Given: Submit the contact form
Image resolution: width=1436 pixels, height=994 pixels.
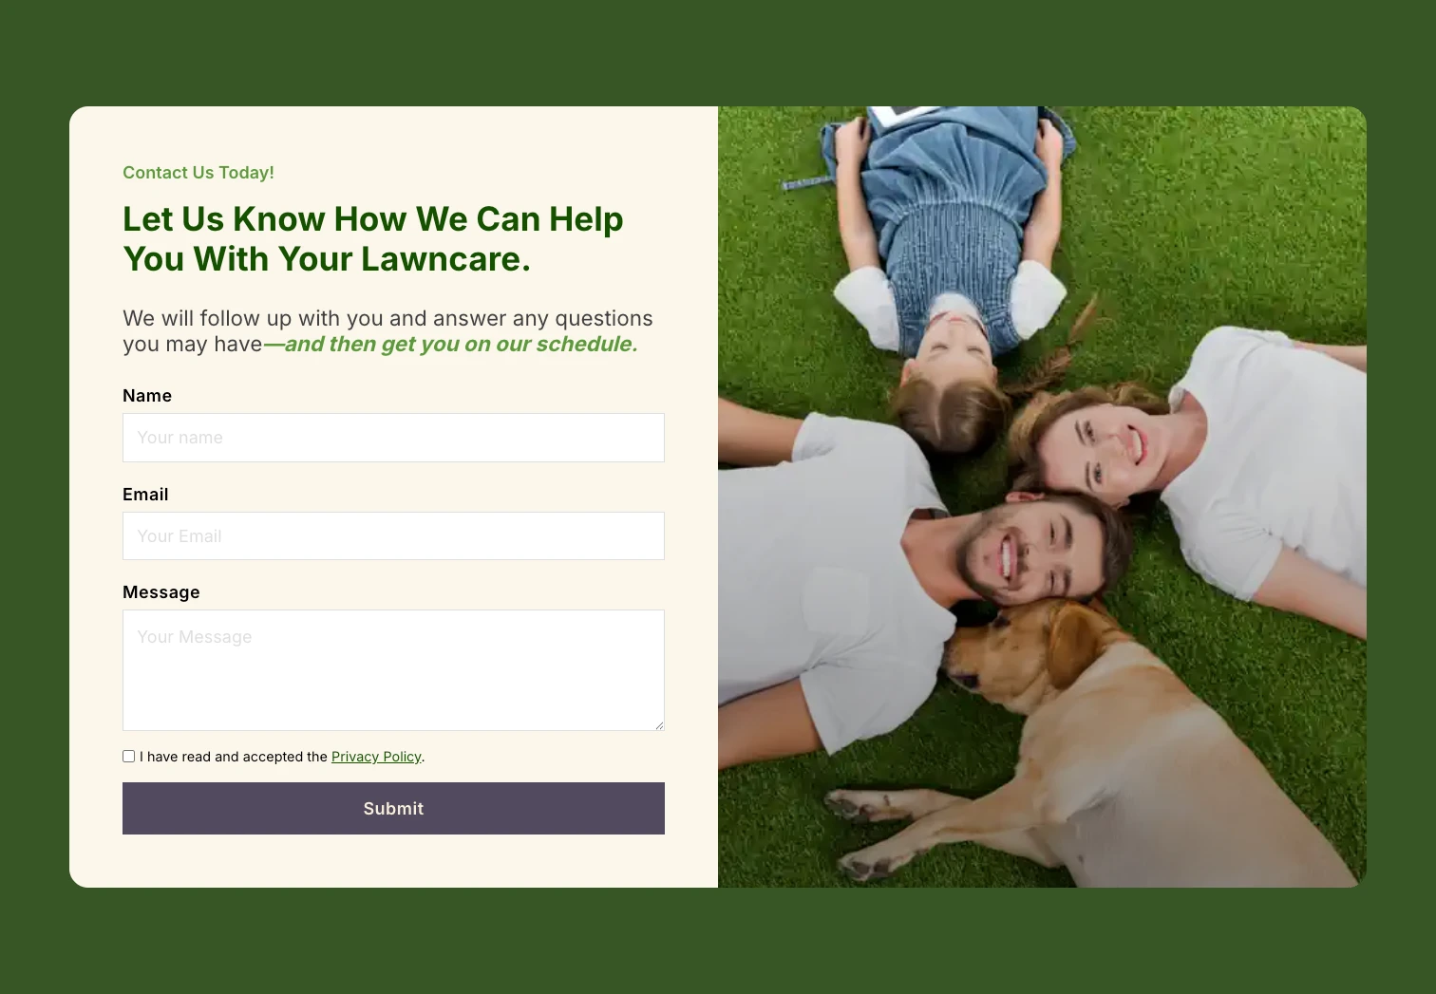Looking at the screenshot, I should click(x=393, y=809).
